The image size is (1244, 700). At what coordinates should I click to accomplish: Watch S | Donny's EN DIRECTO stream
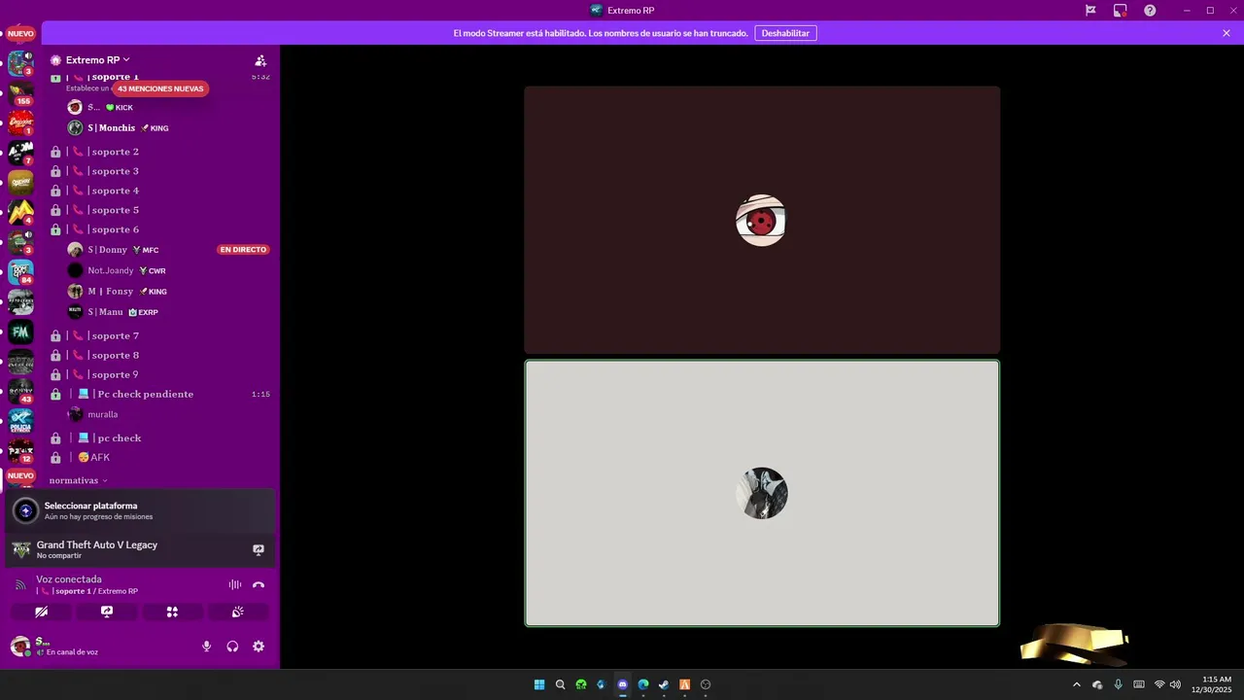click(243, 250)
